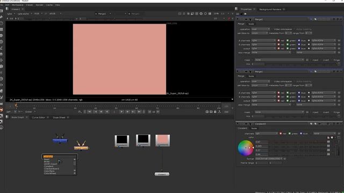The width and height of the screenshot is (344, 193).
Task: Toggle green channel in Constant3 panel
Action: point(290,133)
